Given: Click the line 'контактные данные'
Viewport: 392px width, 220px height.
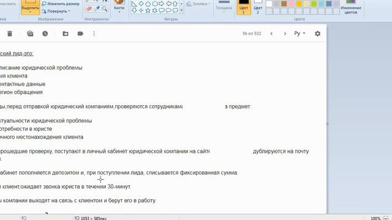Looking at the screenshot, I should [x=23, y=84].
